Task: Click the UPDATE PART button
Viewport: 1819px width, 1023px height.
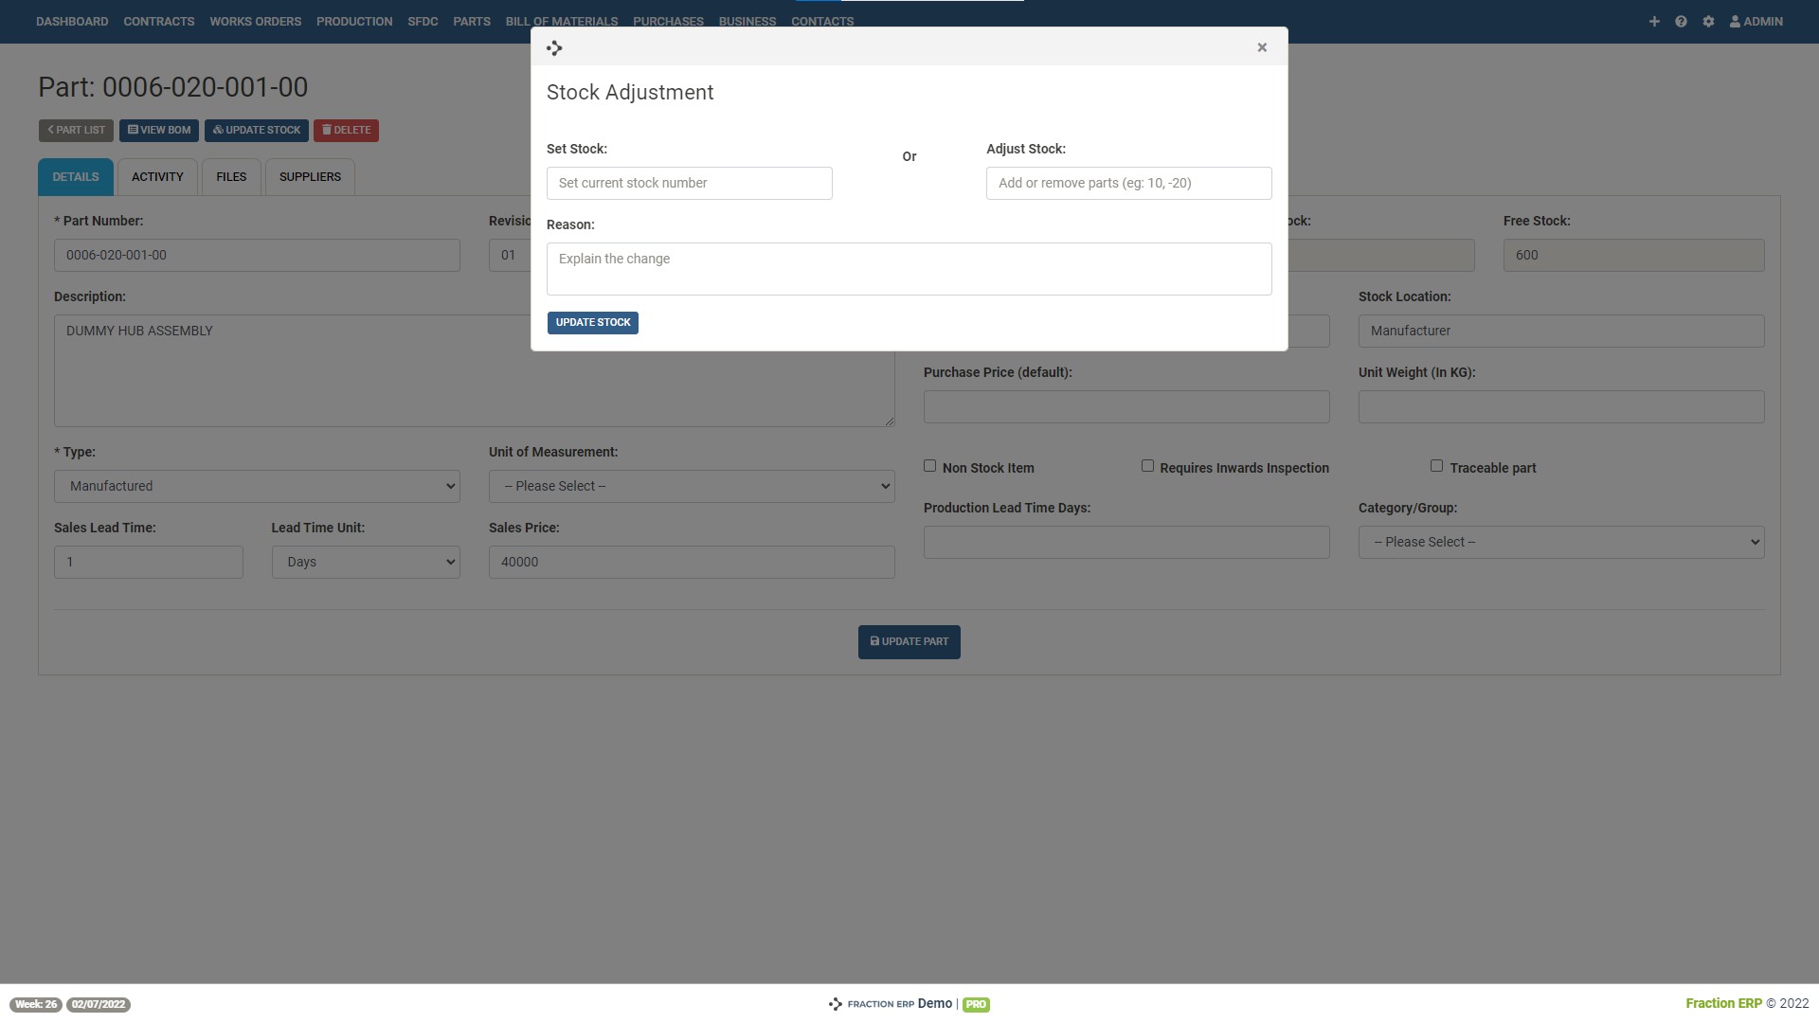Action: tap(909, 640)
